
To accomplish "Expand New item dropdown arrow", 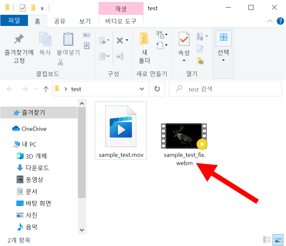I will [x=166, y=35].
